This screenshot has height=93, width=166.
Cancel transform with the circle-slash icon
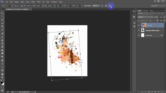point(106,6)
